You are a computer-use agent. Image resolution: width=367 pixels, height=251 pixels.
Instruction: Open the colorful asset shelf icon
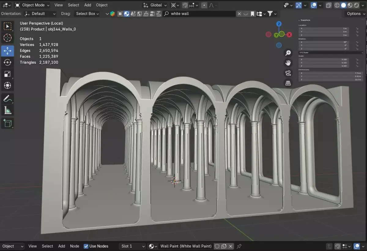click(x=113, y=14)
